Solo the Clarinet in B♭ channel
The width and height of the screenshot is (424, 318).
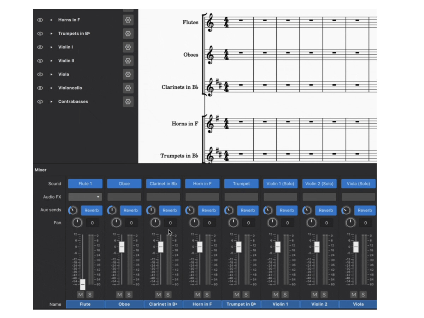168,295
